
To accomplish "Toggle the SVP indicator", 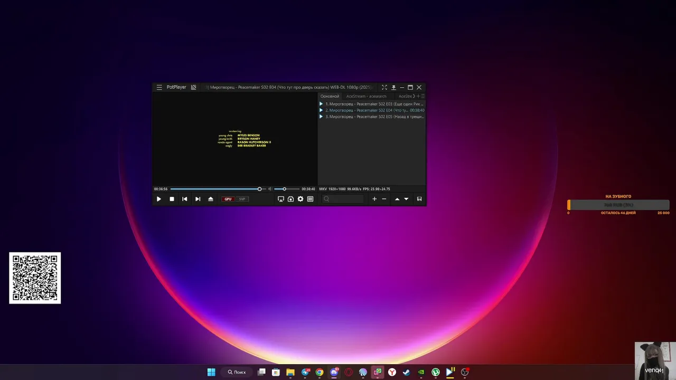I will (242, 199).
